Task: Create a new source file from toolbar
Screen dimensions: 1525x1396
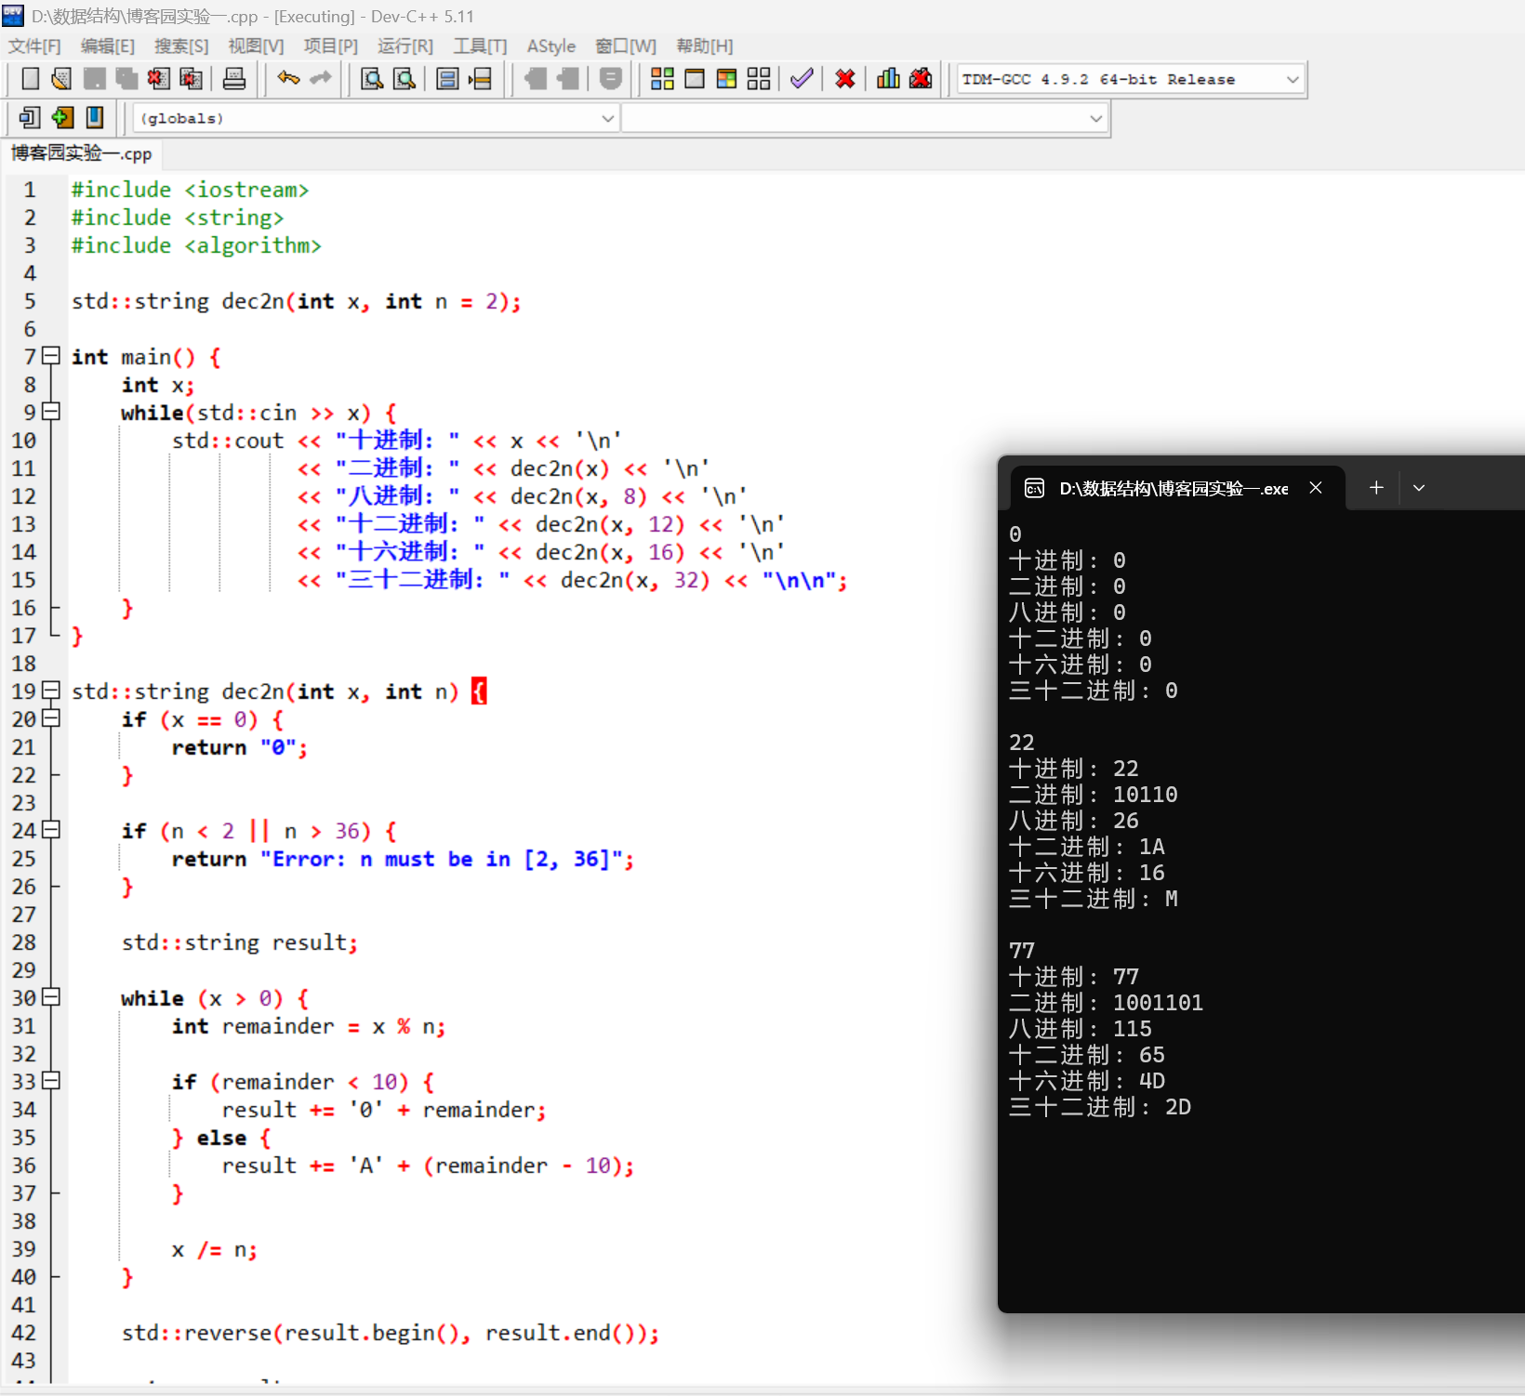Action: pos(30,79)
